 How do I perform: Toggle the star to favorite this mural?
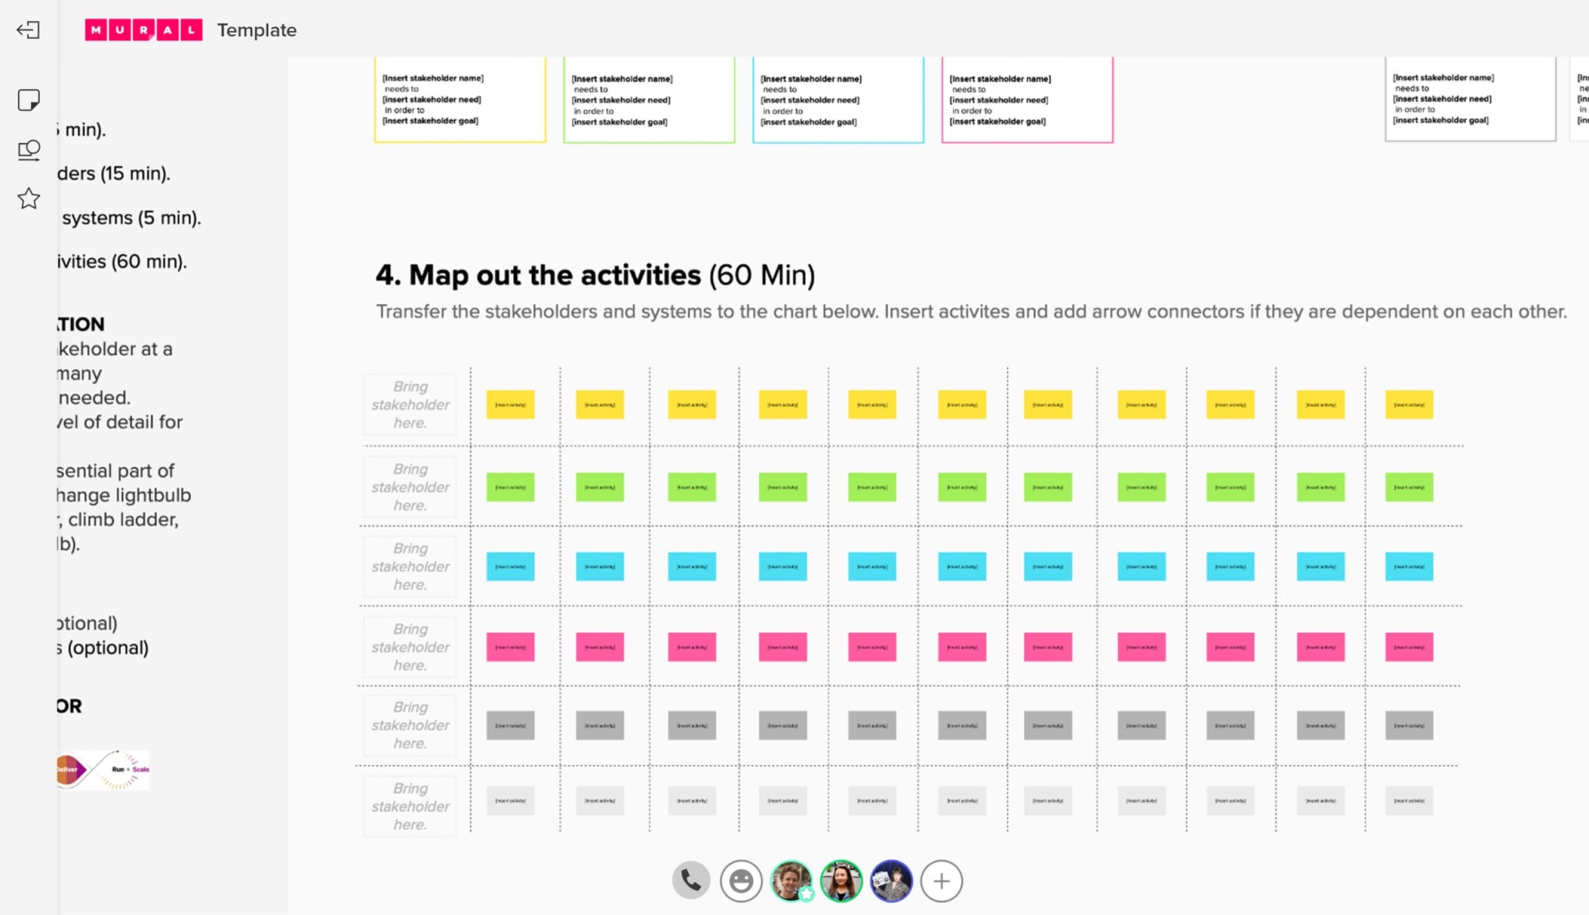[28, 199]
